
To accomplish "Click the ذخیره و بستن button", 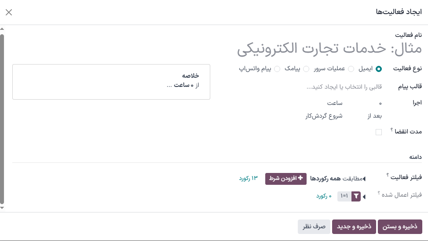I will (400, 226).
